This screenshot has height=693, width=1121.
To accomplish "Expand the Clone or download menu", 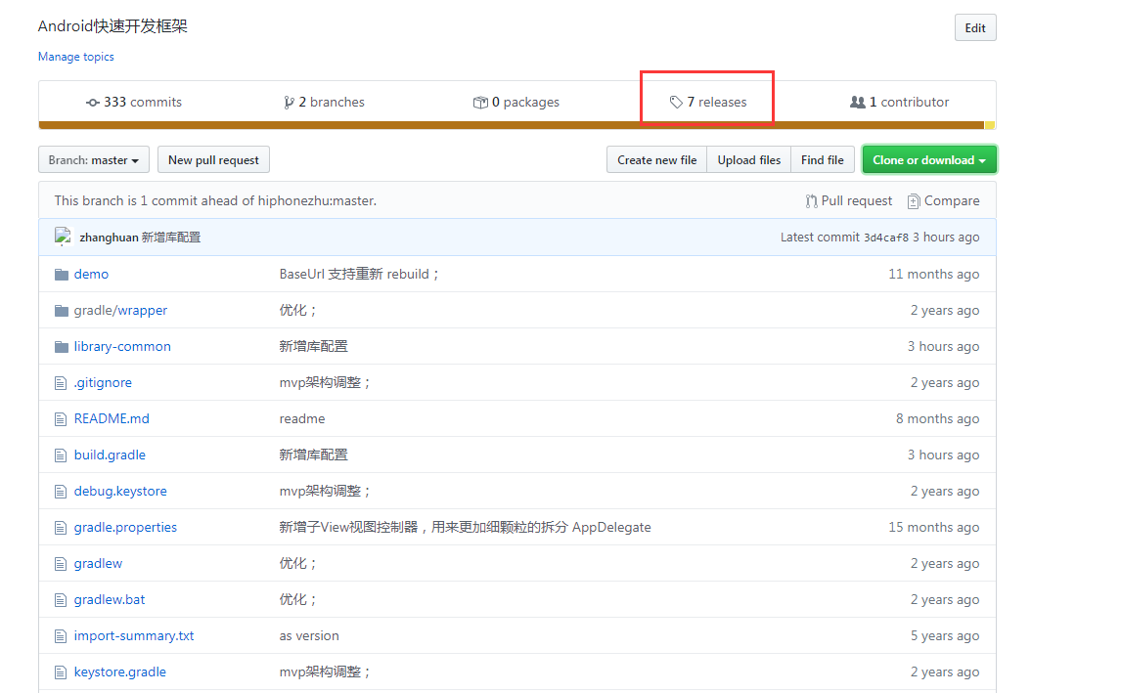I will coord(928,160).
